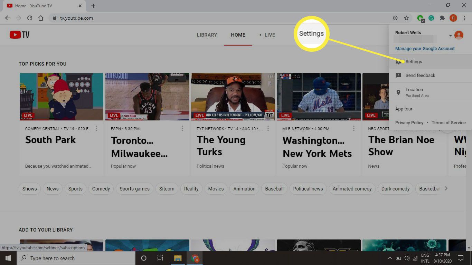The width and height of the screenshot is (472, 265).
Task: Play The Young Turks live thumbnail
Action: pyautogui.click(x=233, y=97)
